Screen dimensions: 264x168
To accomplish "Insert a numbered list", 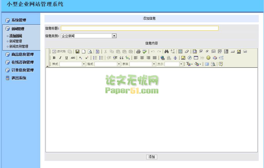I will [x=95, y=58].
